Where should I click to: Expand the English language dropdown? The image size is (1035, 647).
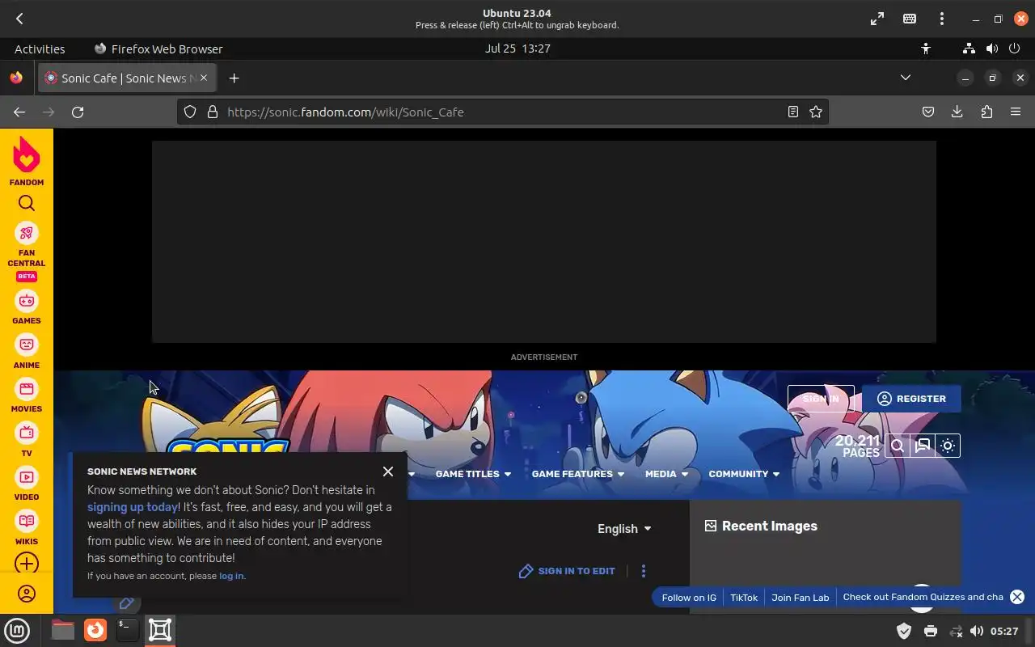pos(624,529)
